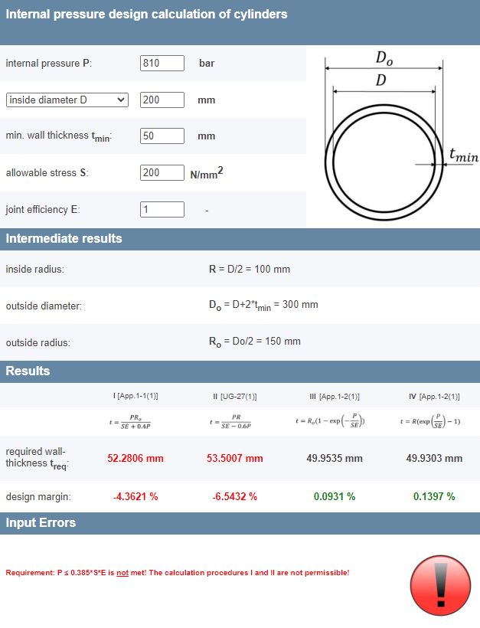Image resolution: width=480 pixels, height=628 pixels.
Task: Click the Input Errors section header
Action: 240,523
